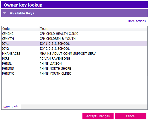Image resolution: width=149 pixels, height=122 pixels.
Task: Collapse the Available Keys section triangle
Action: point(4,13)
